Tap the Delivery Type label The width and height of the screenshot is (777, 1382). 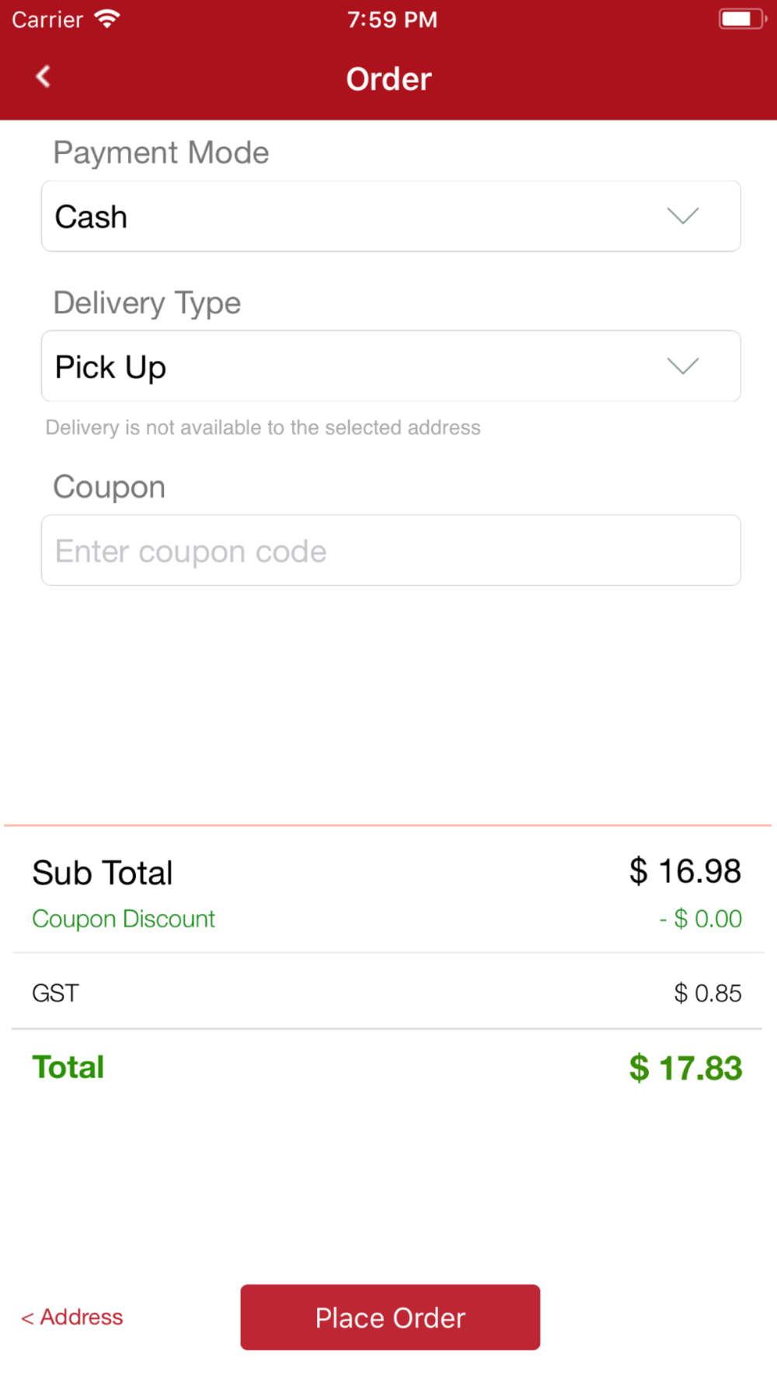[147, 303]
